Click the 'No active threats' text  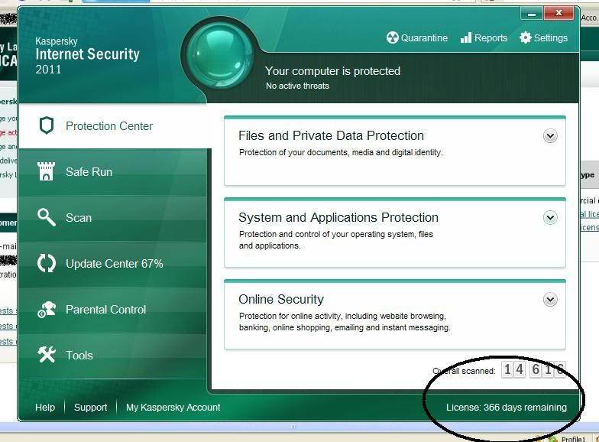(297, 86)
